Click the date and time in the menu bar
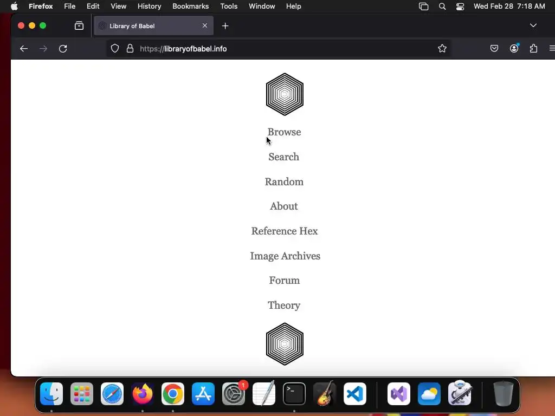Viewport: 555px width, 416px height. point(509,6)
